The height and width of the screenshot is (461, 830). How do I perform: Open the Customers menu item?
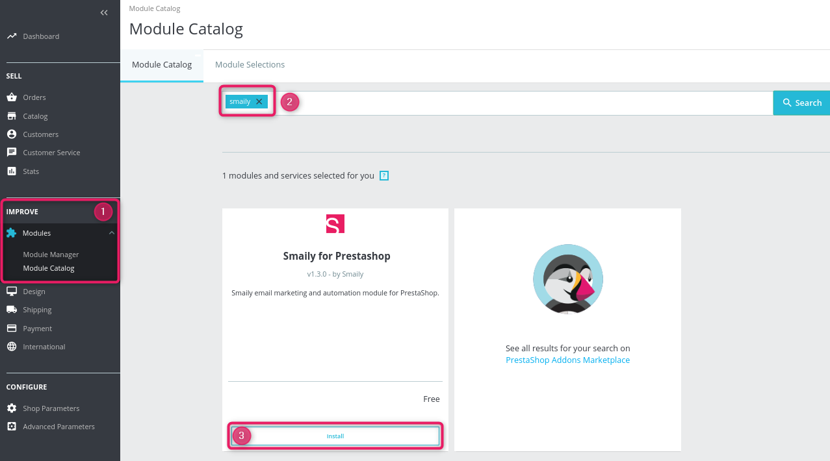pyautogui.click(x=41, y=134)
